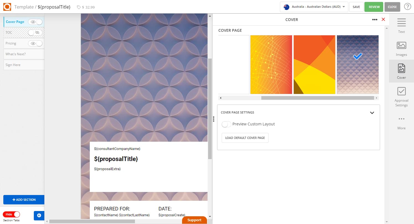Choose the orange and yellow geometric cover thumbnail
This screenshot has height=224, width=414.
coord(314,65)
